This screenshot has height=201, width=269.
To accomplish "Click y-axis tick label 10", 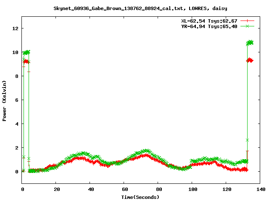I will 16,52.
